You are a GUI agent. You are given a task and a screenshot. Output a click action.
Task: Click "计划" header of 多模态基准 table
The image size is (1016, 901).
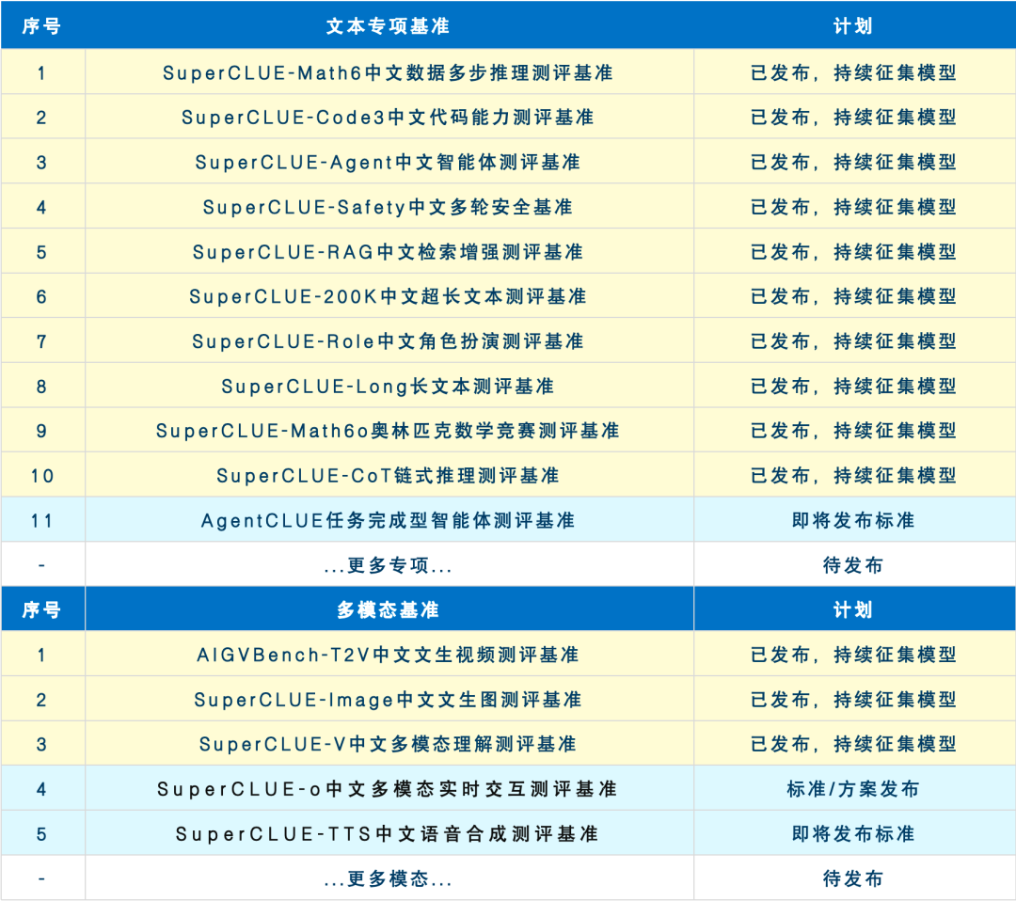coord(853,609)
